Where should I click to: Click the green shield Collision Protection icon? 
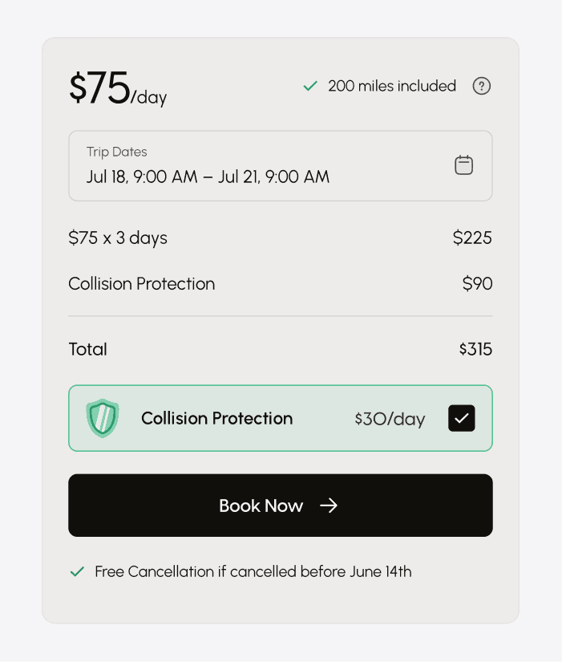pos(102,418)
